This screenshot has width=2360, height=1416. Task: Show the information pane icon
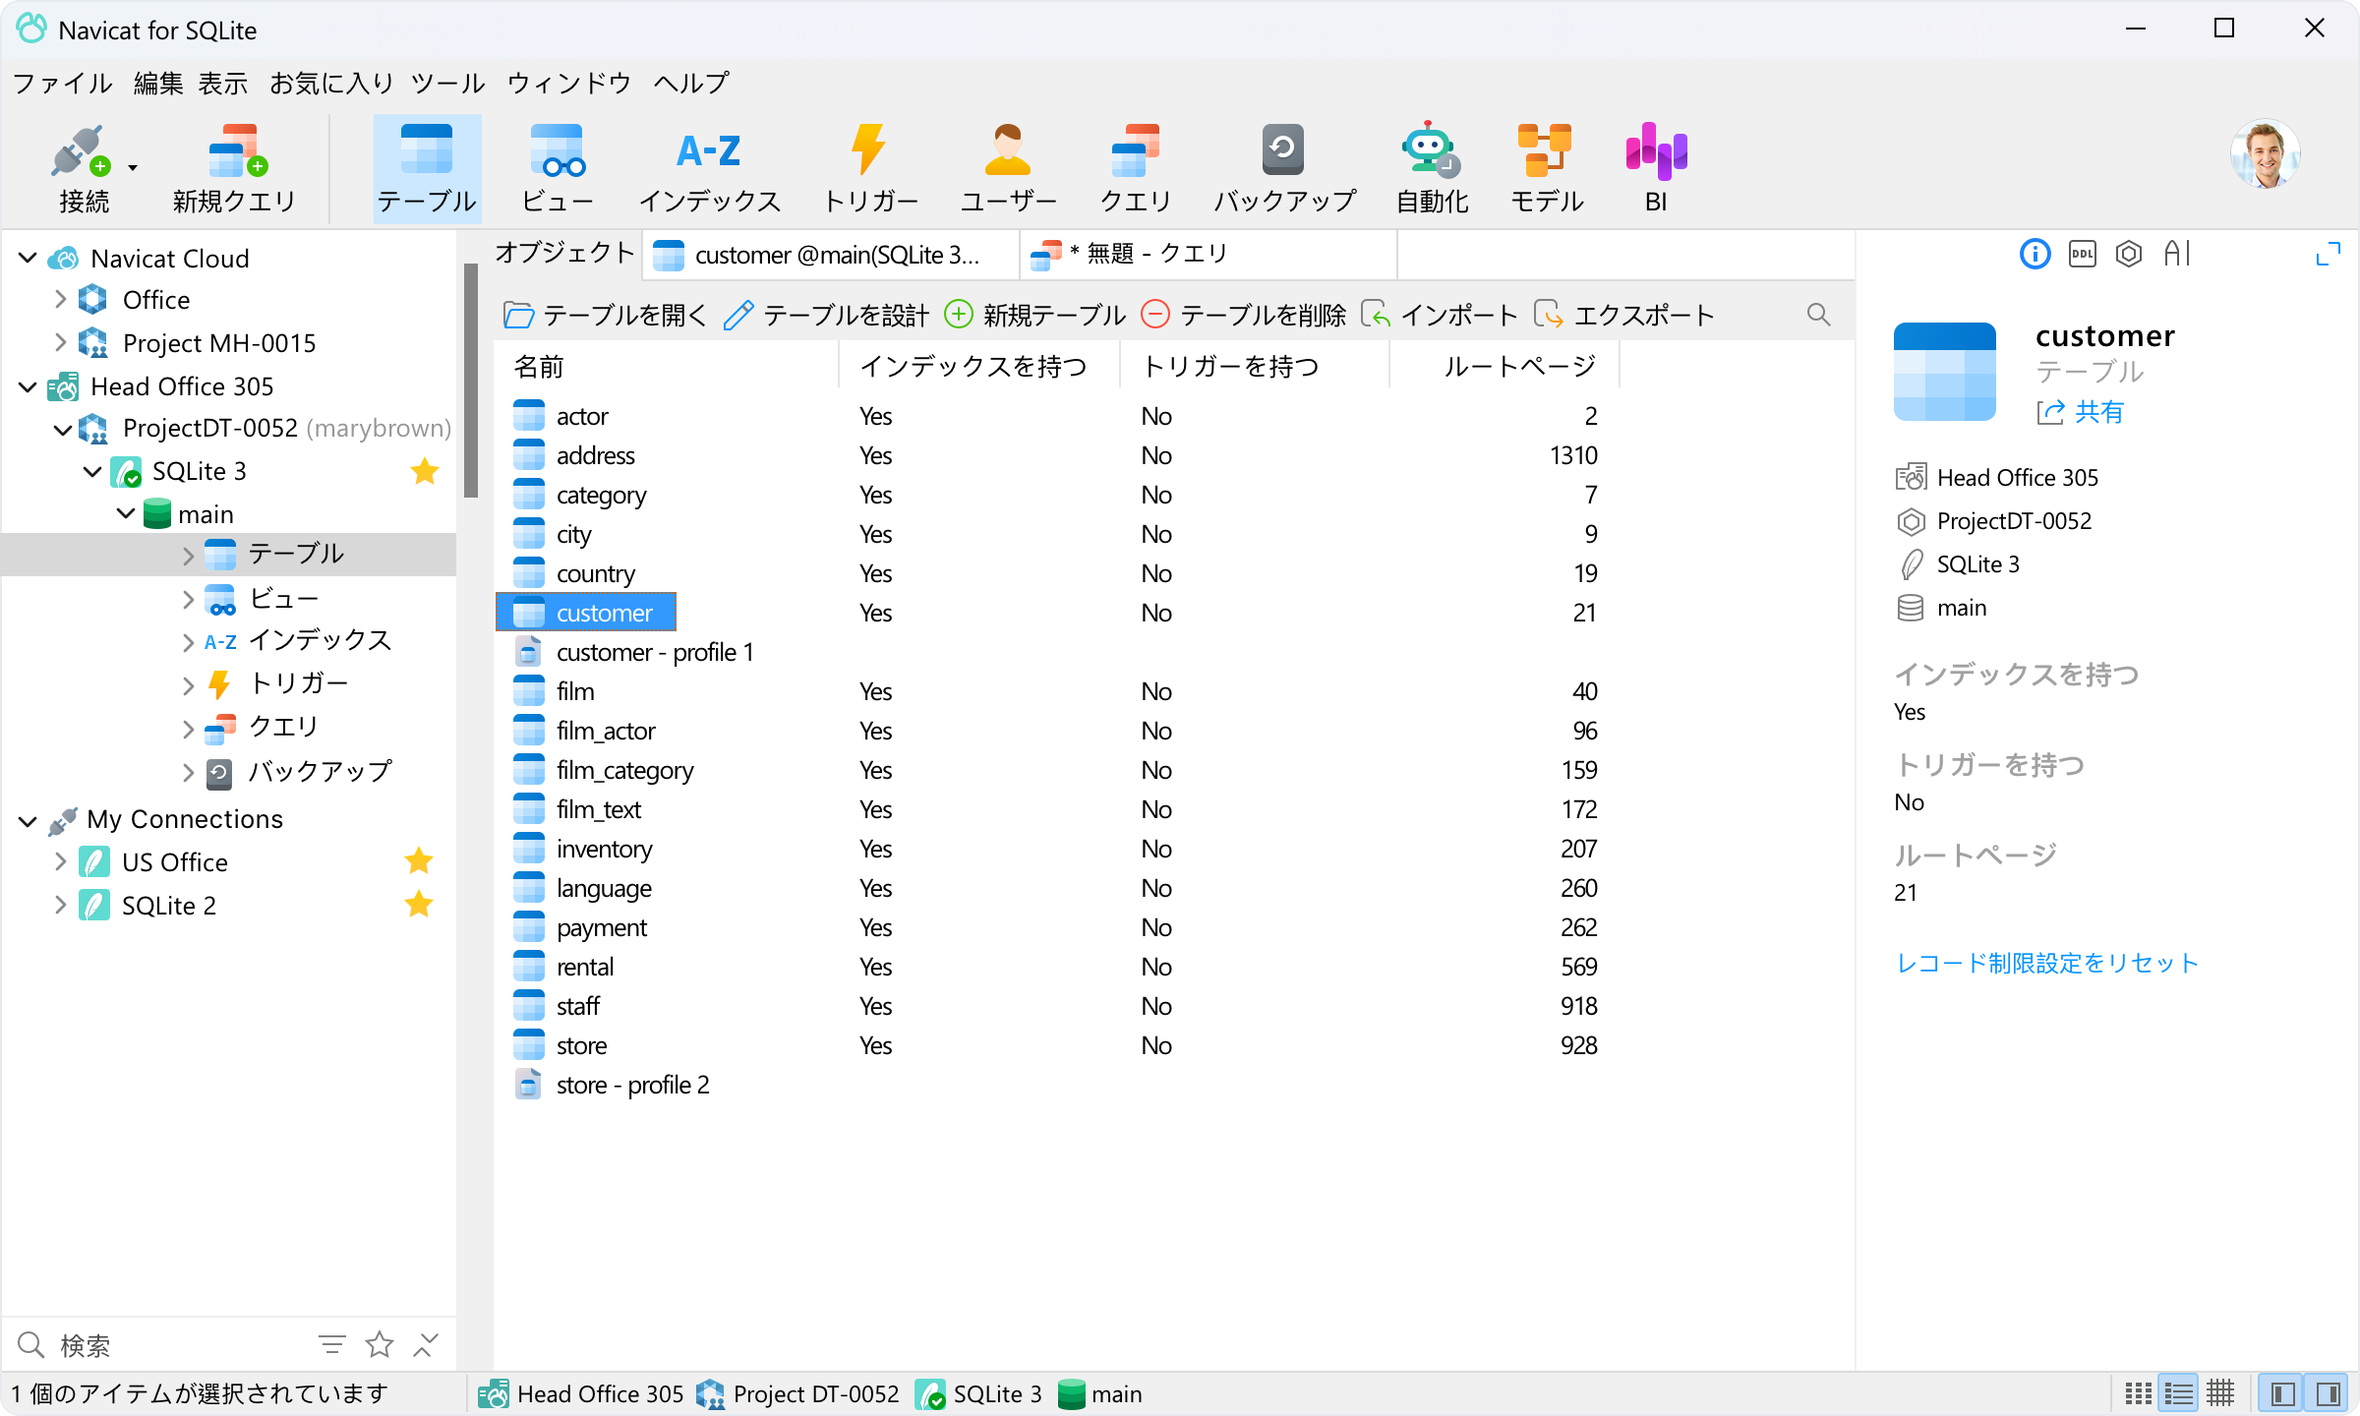[2035, 255]
